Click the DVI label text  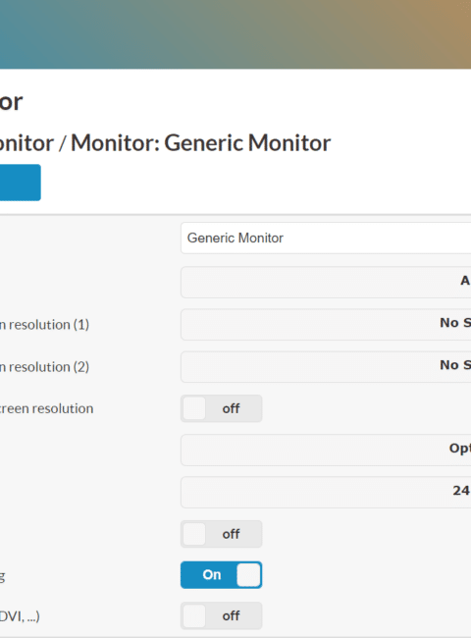pyautogui.click(x=20, y=616)
